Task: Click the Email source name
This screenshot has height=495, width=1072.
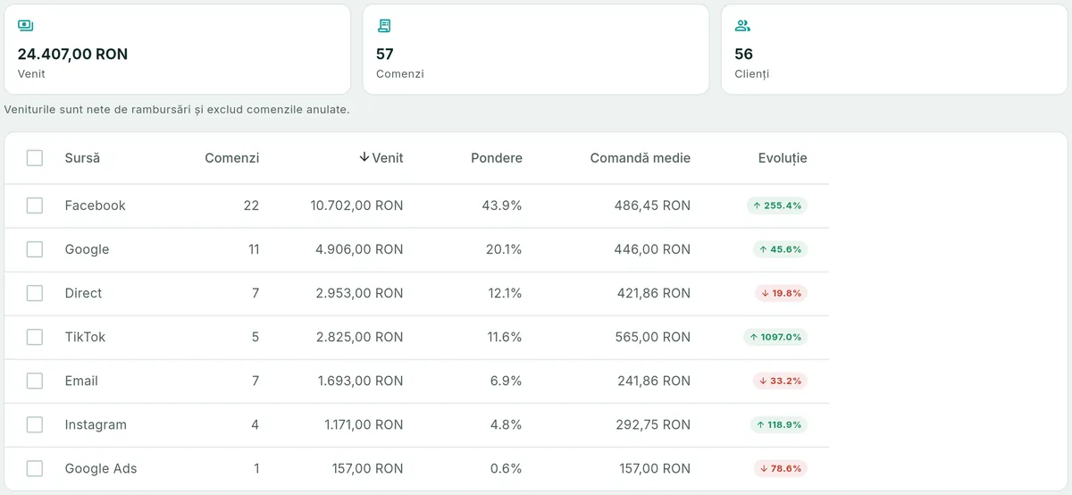Action: coord(81,381)
